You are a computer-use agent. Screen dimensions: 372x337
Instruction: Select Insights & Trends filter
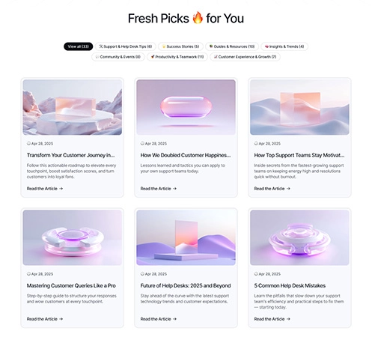(x=284, y=46)
